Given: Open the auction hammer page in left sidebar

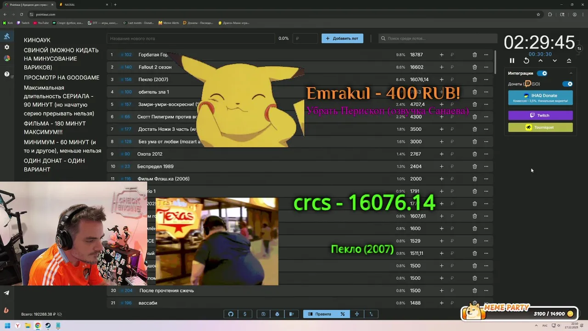Looking at the screenshot, I should coord(7,36).
